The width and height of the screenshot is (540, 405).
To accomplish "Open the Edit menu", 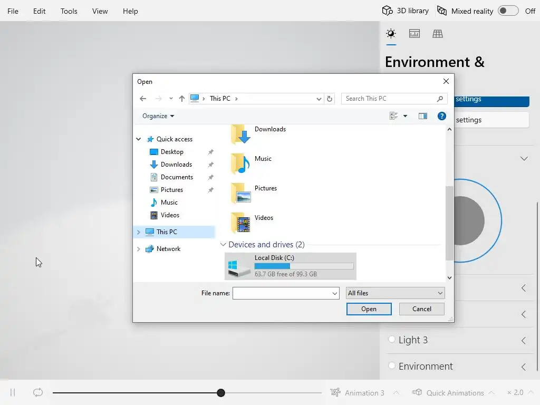I will pyautogui.click(x=39, y=11).
